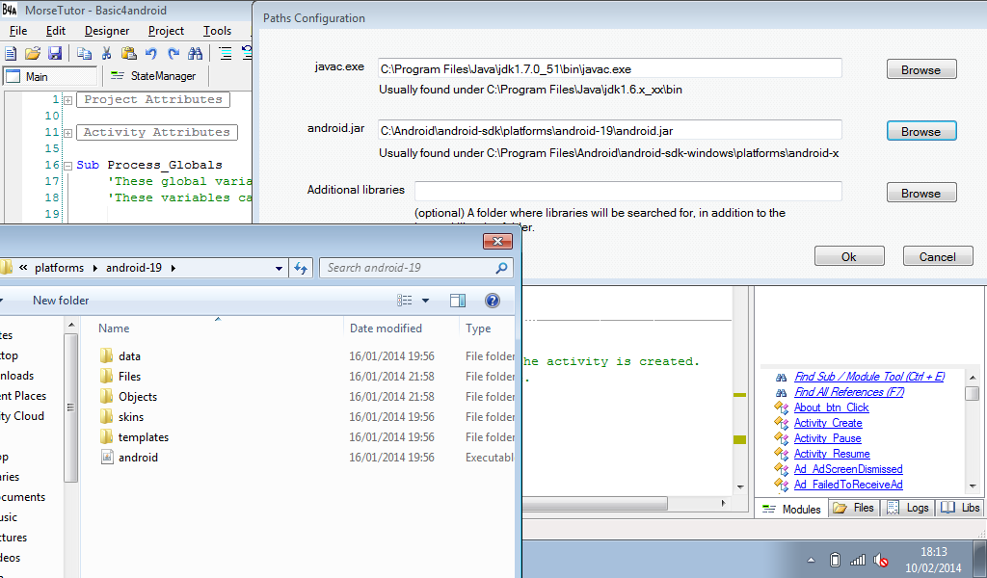
Task: Open help icon in file dialog
Action: click(493, 301)
